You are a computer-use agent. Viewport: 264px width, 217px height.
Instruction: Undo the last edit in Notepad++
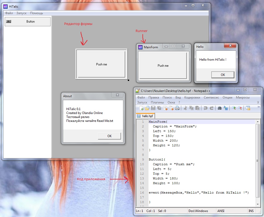coord(205,108)
